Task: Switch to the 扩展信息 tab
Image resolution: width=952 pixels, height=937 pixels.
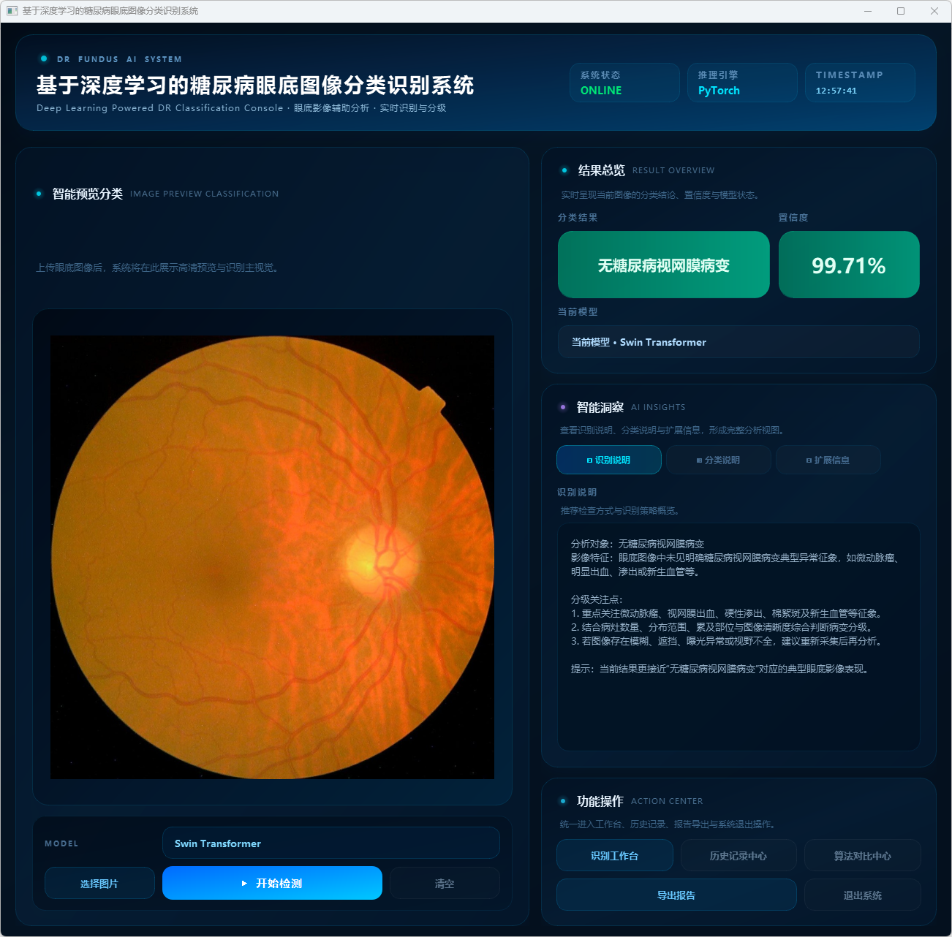Action: pyautogui.click(x=828, y=460)
